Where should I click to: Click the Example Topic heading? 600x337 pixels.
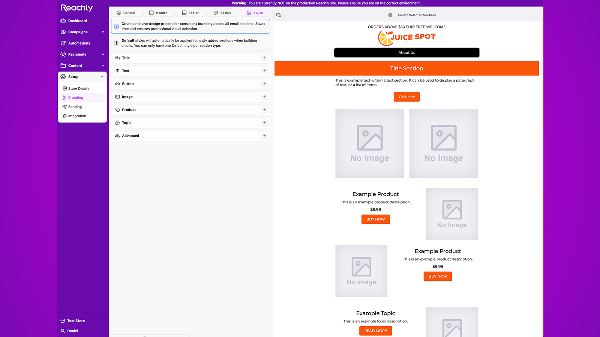tap(376, 313)
